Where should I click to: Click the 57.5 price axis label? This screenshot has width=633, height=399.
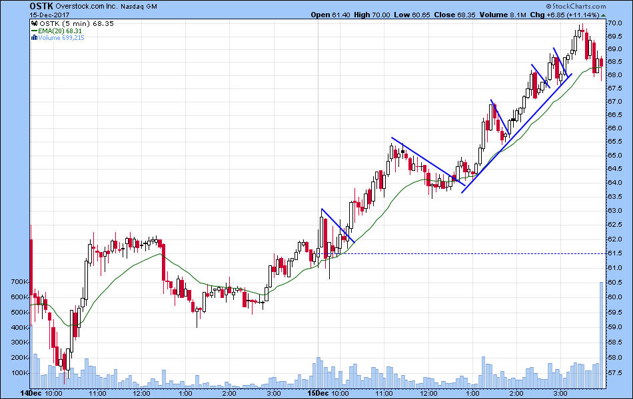pyautogui.click(x=614, y=373)
